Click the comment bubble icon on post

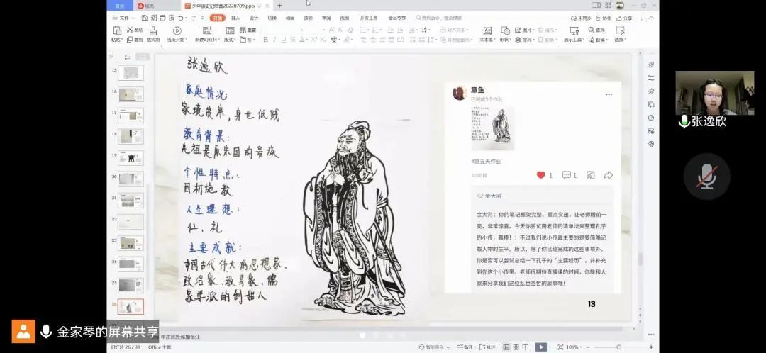[566, 175]
